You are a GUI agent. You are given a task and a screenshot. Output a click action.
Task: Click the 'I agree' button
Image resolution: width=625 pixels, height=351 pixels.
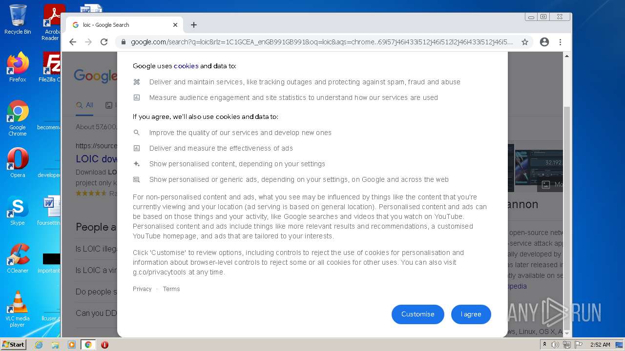point(471,314)
